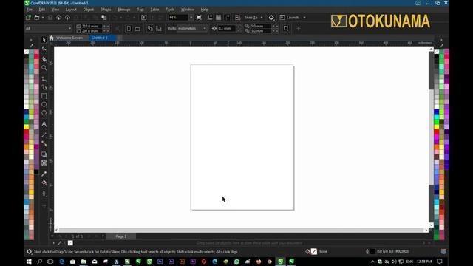Select the Freehand tool in the toolbox
The height and width of the screenshot is (266, 473).
(44, 79)
